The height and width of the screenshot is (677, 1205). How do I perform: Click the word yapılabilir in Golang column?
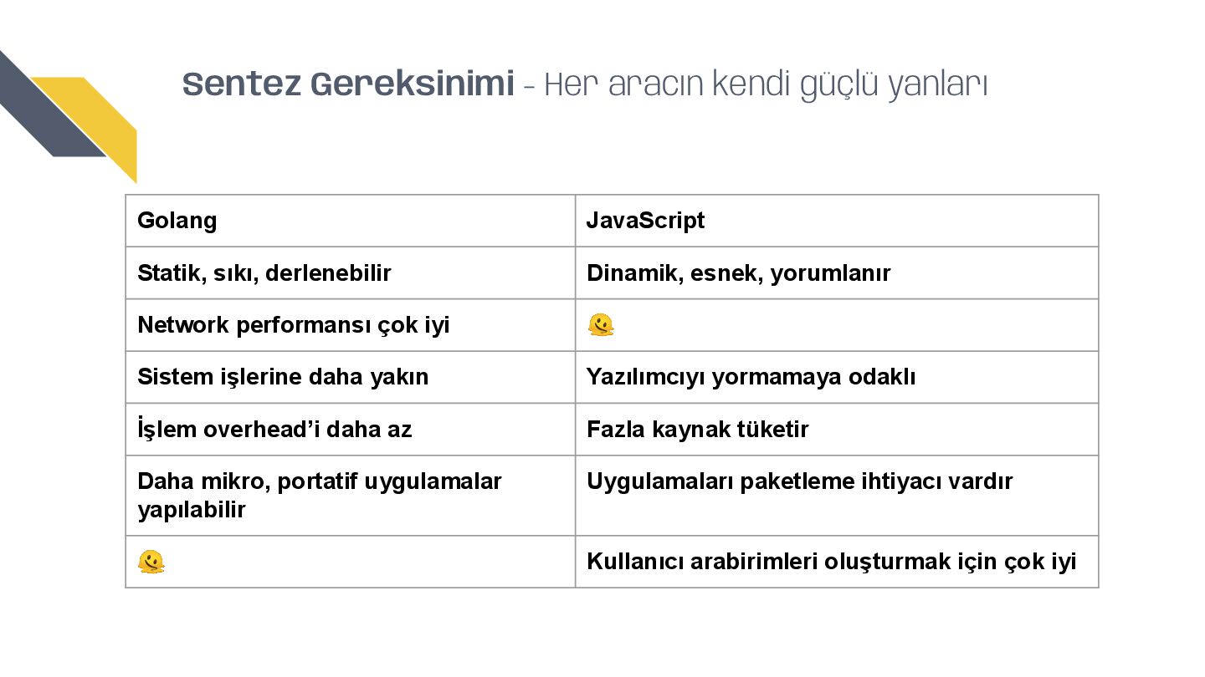(192, 510)
